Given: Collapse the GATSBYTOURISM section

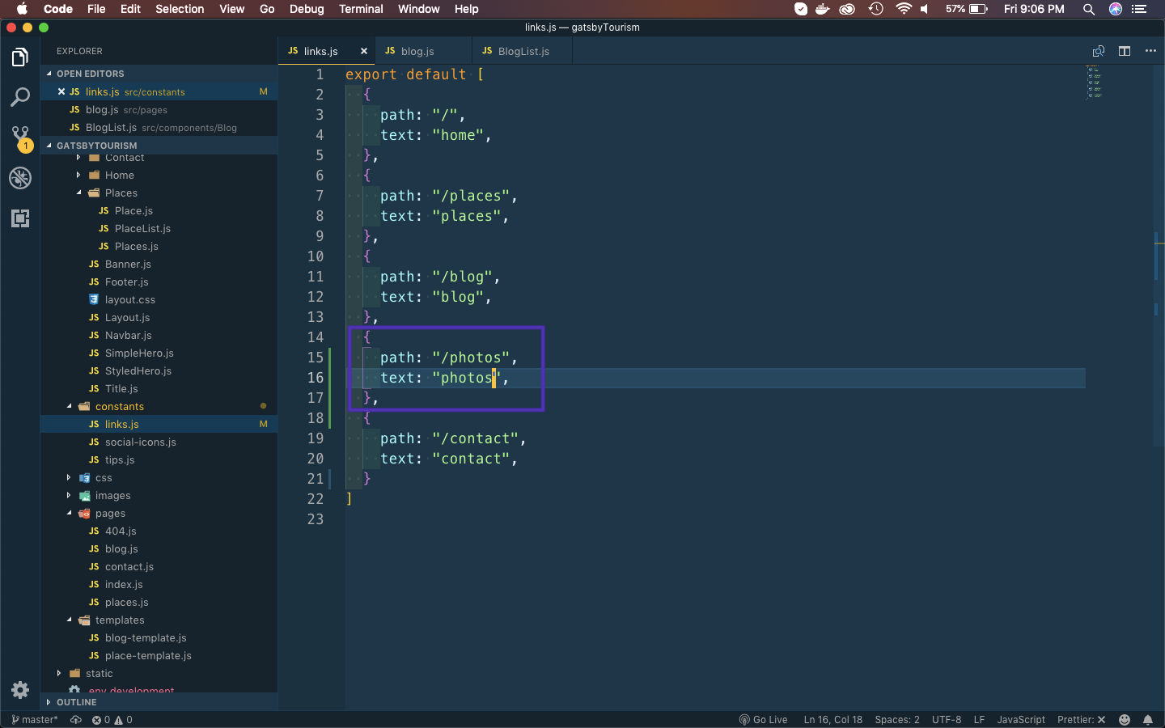Looking at the screenshot, I should [x=159, y=146].
